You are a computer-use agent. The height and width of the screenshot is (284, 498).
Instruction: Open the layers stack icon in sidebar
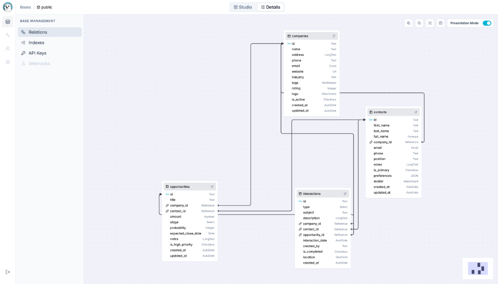pyautogui.click(x=7, y=22)
